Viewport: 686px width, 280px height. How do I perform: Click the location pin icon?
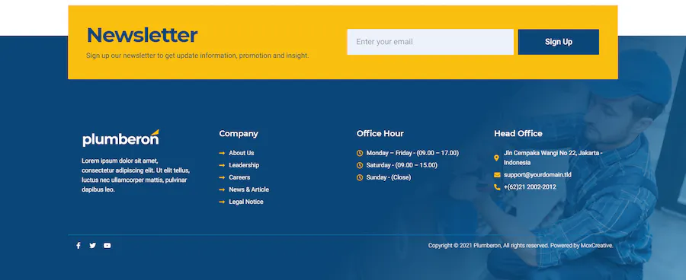[496, 158]
